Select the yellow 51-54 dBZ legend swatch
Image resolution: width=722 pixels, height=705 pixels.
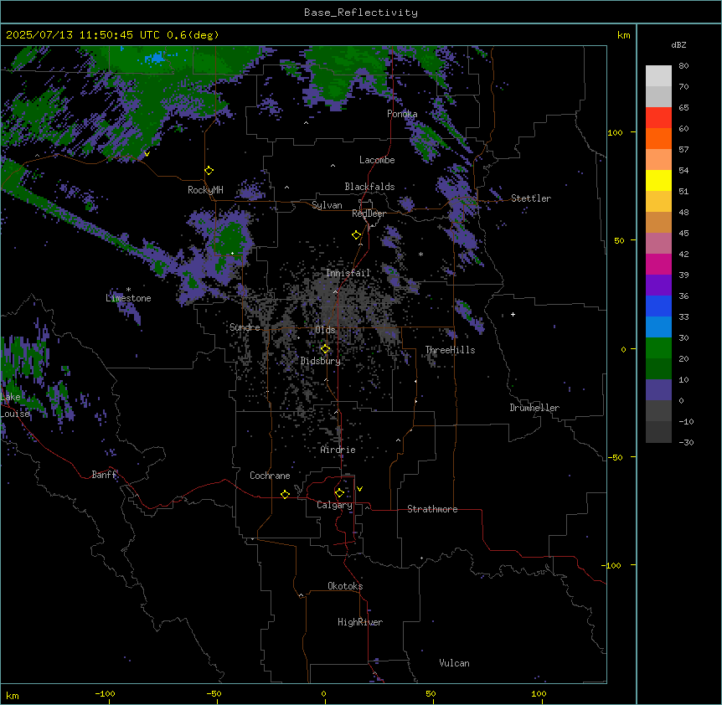[x=658, y=180]
